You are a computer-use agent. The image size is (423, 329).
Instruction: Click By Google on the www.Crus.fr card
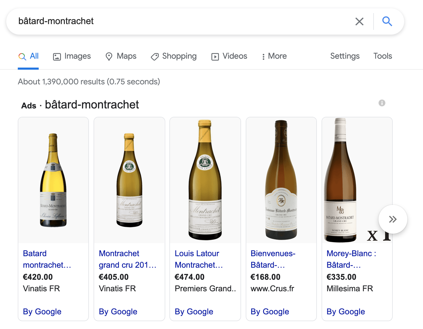tap(270, 311)
